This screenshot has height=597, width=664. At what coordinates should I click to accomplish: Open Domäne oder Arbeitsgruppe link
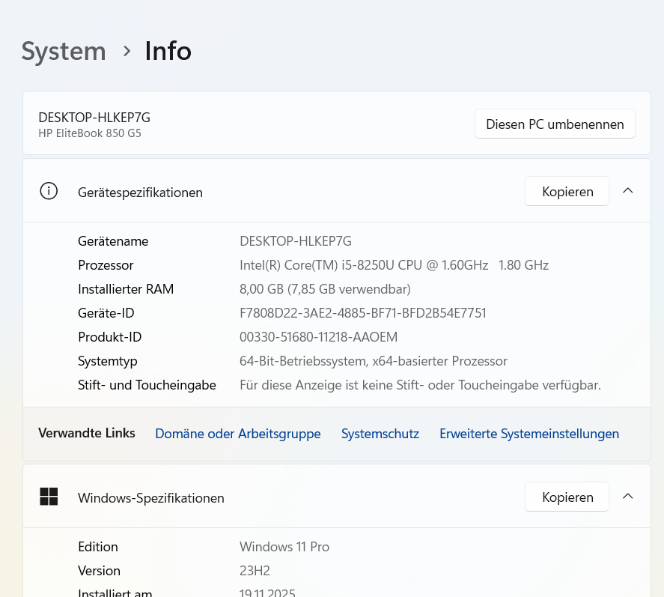pos(238,434)
